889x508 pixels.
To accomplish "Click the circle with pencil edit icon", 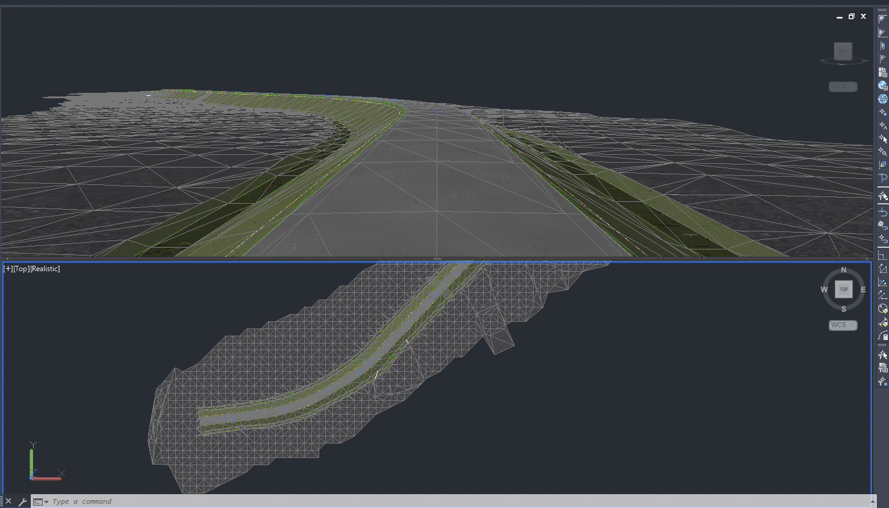I will [x=883, y=309].
